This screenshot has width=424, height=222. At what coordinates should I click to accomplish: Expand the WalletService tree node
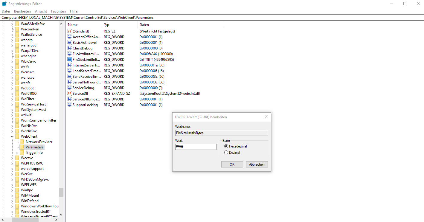[12, 35]
